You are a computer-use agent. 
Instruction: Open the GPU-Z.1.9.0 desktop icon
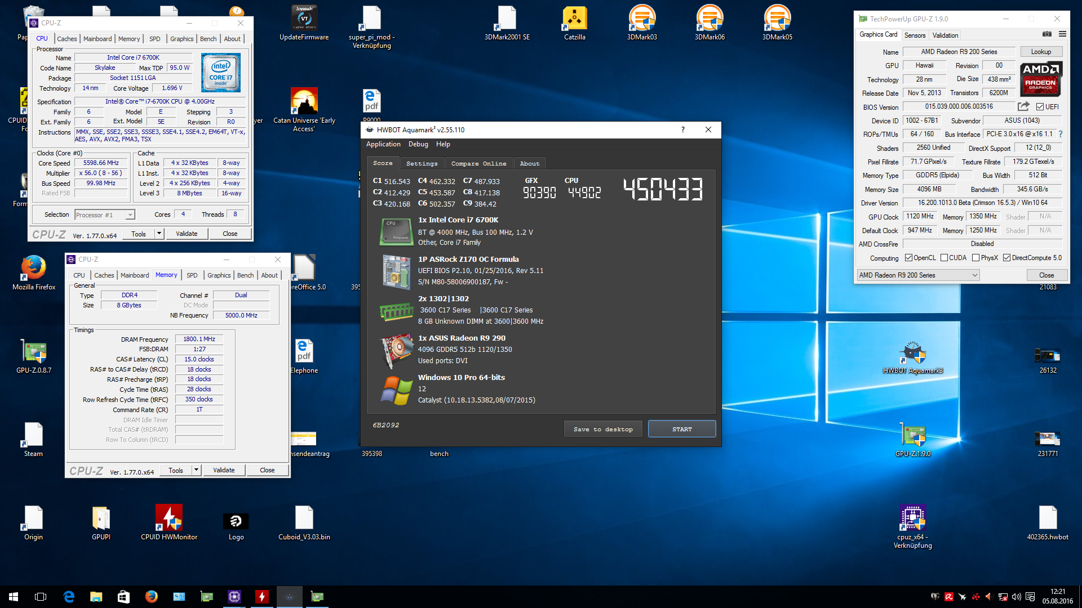pyautogui.click(x=912, y=440)
